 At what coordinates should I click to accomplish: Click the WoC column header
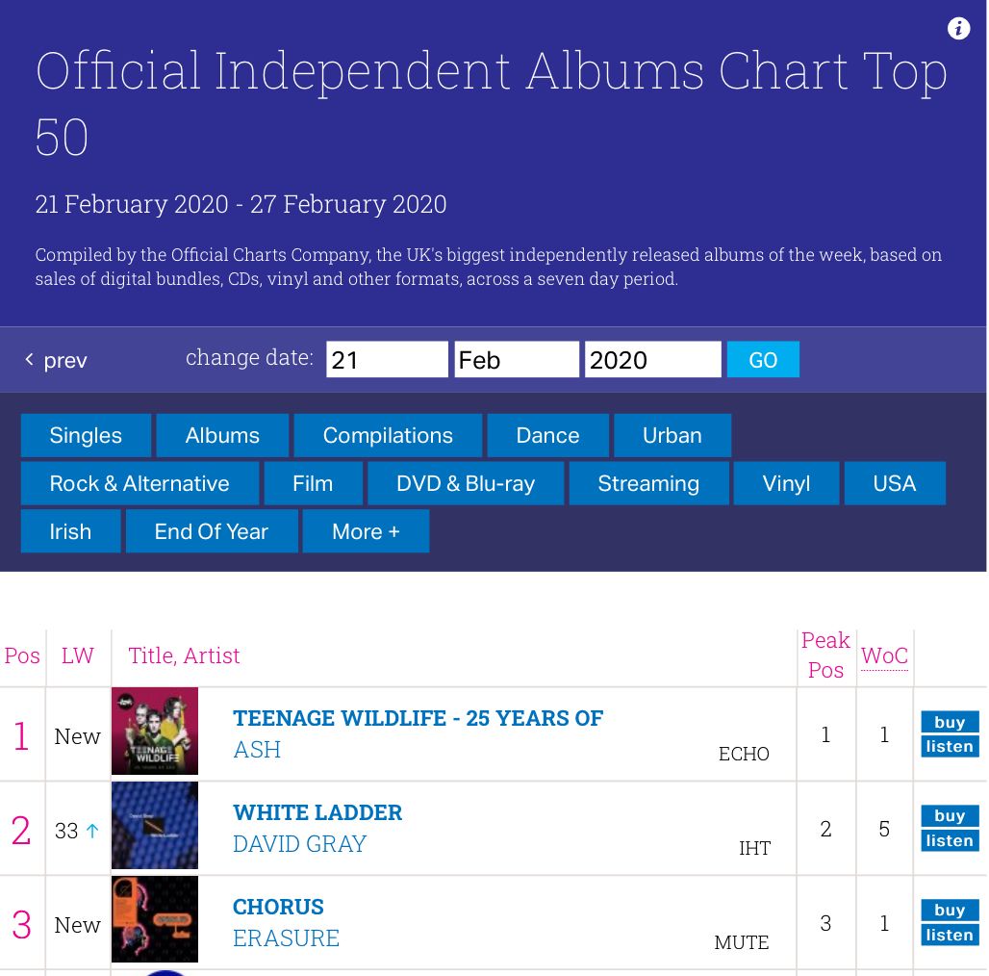pyautogui.click(x=884, y=655)
